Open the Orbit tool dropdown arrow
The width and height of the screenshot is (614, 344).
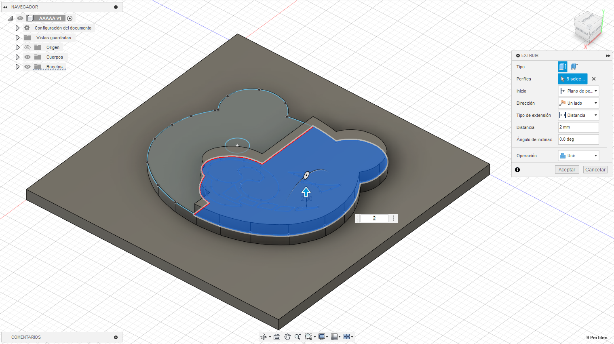[270, 337]
